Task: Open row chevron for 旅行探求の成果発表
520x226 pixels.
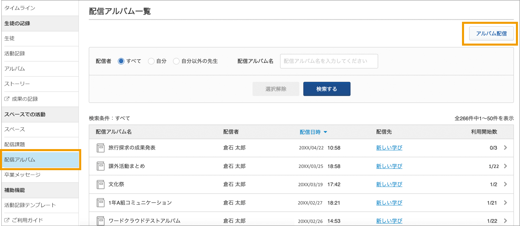Action: (x=505, y=148)
